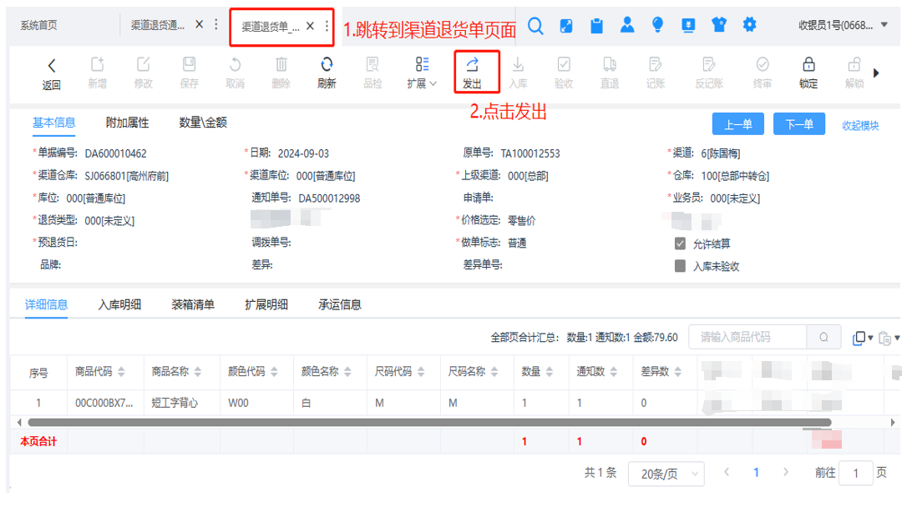912x512 pixels.
Task: Switch to the 附加属性 tab
Action: coord(127,123)
